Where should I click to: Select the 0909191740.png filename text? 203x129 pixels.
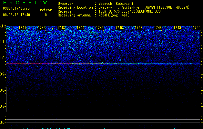(x=16, y=8)
